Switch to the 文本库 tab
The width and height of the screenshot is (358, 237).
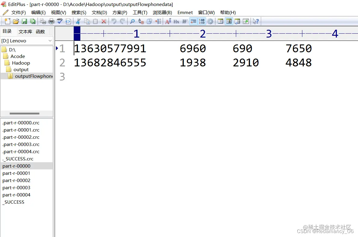pyautogui.click(x=25, y=32)
